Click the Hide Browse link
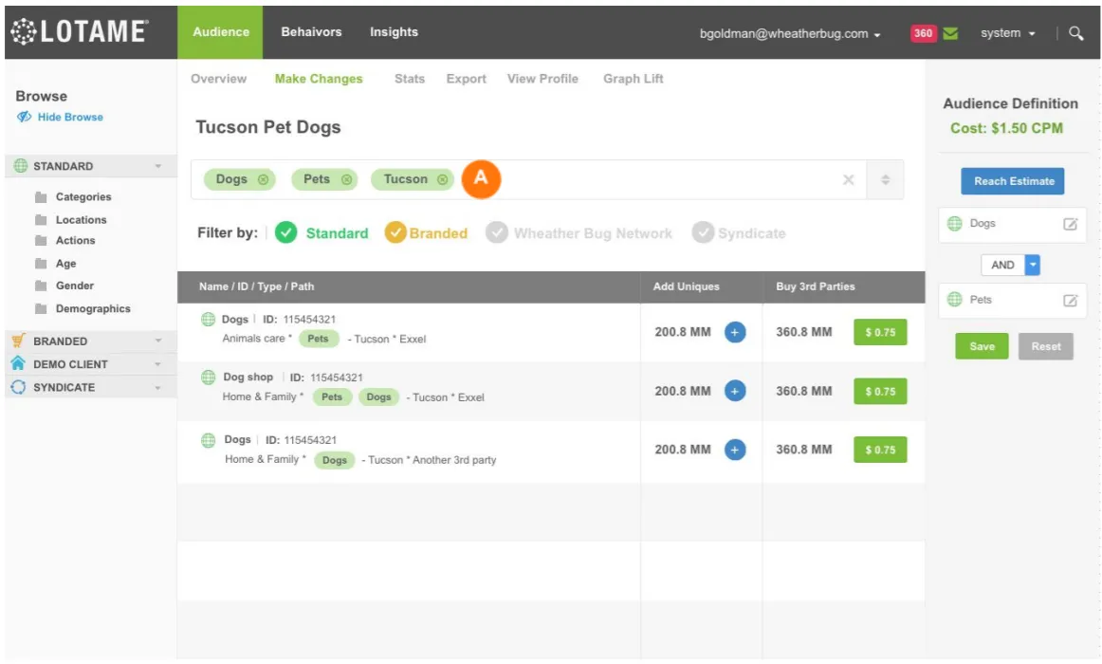Viewport: 1102px width, 664px height. pos(69,118)
